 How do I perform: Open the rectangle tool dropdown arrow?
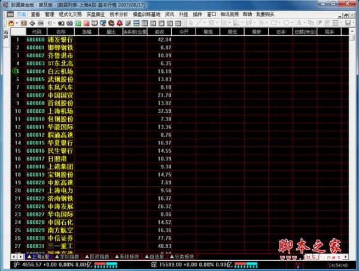pyautogui.click(x=279, y=23)
